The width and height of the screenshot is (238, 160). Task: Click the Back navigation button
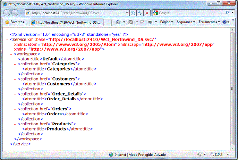pos(7,13)
